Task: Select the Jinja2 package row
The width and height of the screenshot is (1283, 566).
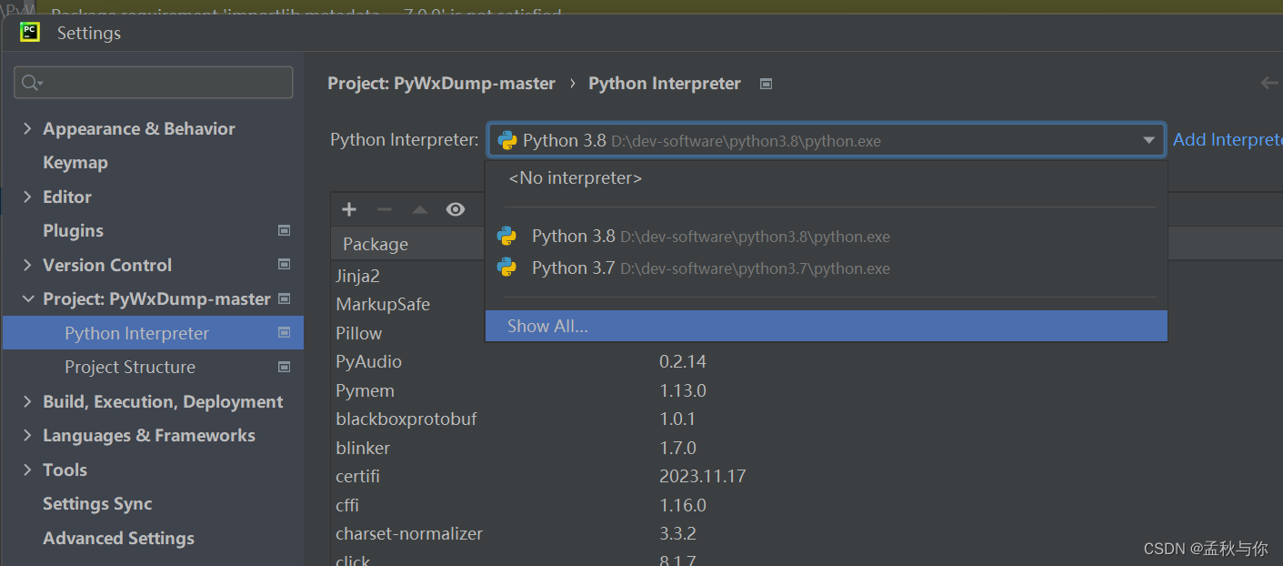Action: click(x=357, y=276)
